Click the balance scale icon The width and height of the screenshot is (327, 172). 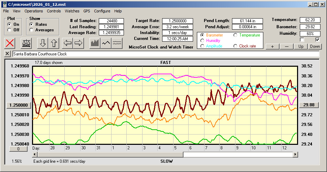(x=26, y=43)
